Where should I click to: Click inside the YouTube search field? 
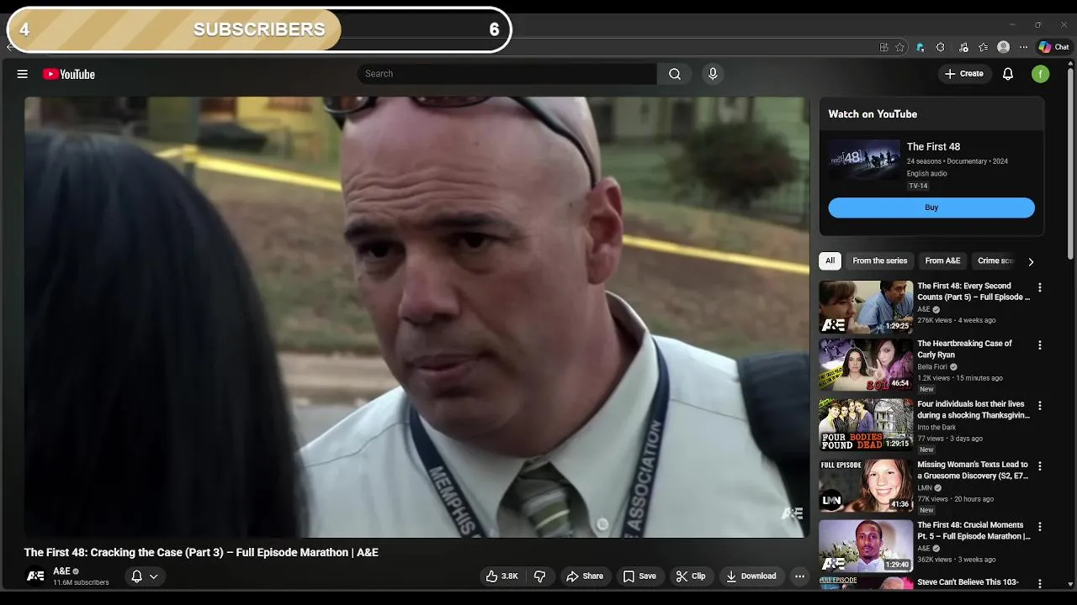[x=507, y=74]
